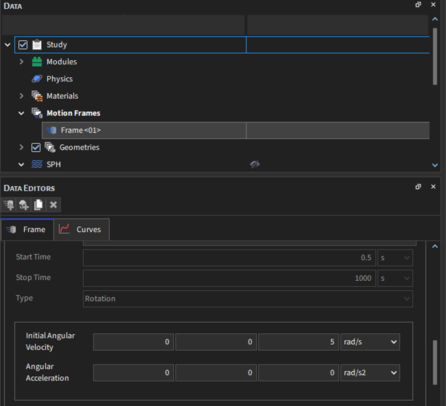The height and width of the screenshot is (406, 446).
Task: Click the Start Time value field
Action: tap(229, 257)
